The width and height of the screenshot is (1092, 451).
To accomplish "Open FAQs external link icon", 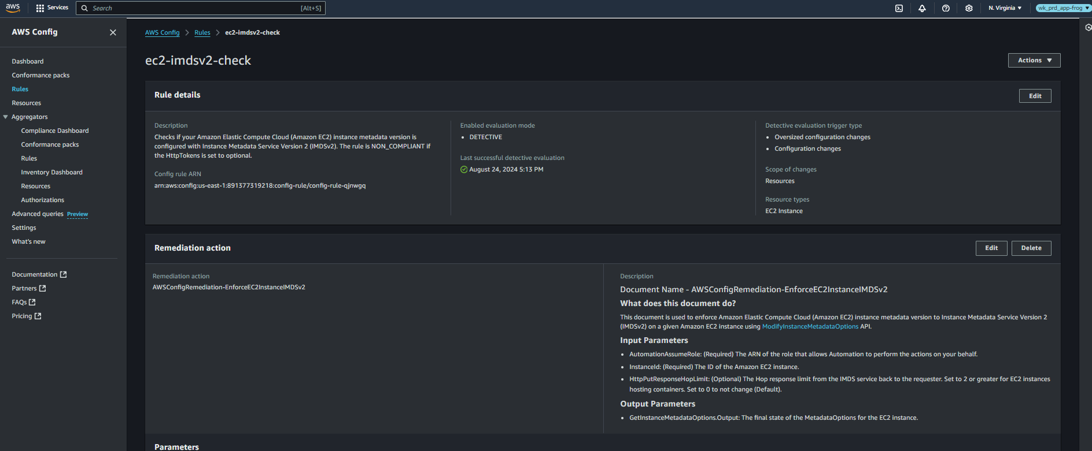I will [32, 302].
